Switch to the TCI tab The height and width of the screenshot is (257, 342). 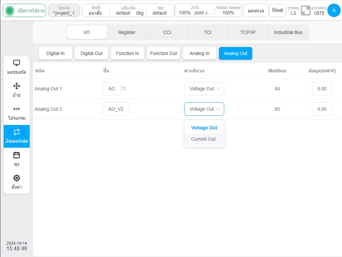coord(208,32)
